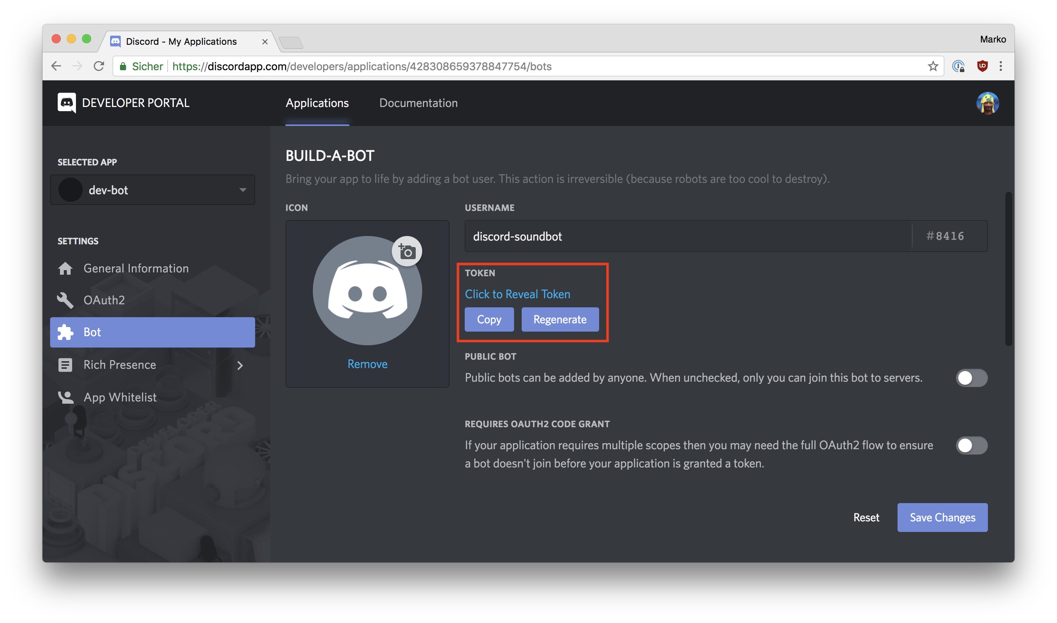This screenshot has width=1057, height=623.
Task: Switch to the Documentation tab
Action: tap(418, 103)
